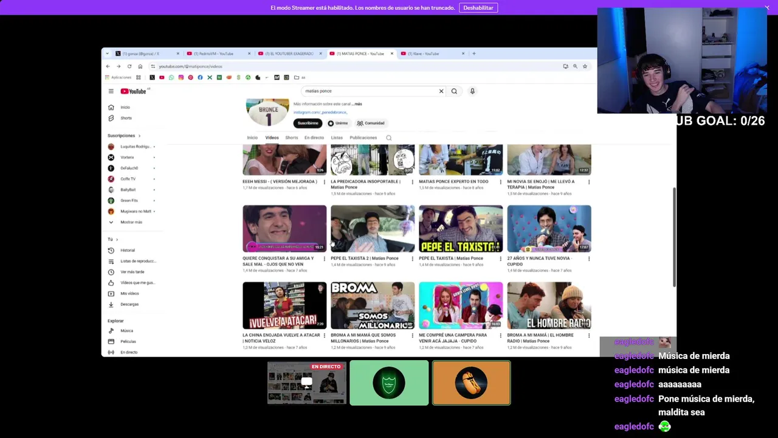
Task: Click Deshabilitar streamer mode button
Action: coord(478,8)
